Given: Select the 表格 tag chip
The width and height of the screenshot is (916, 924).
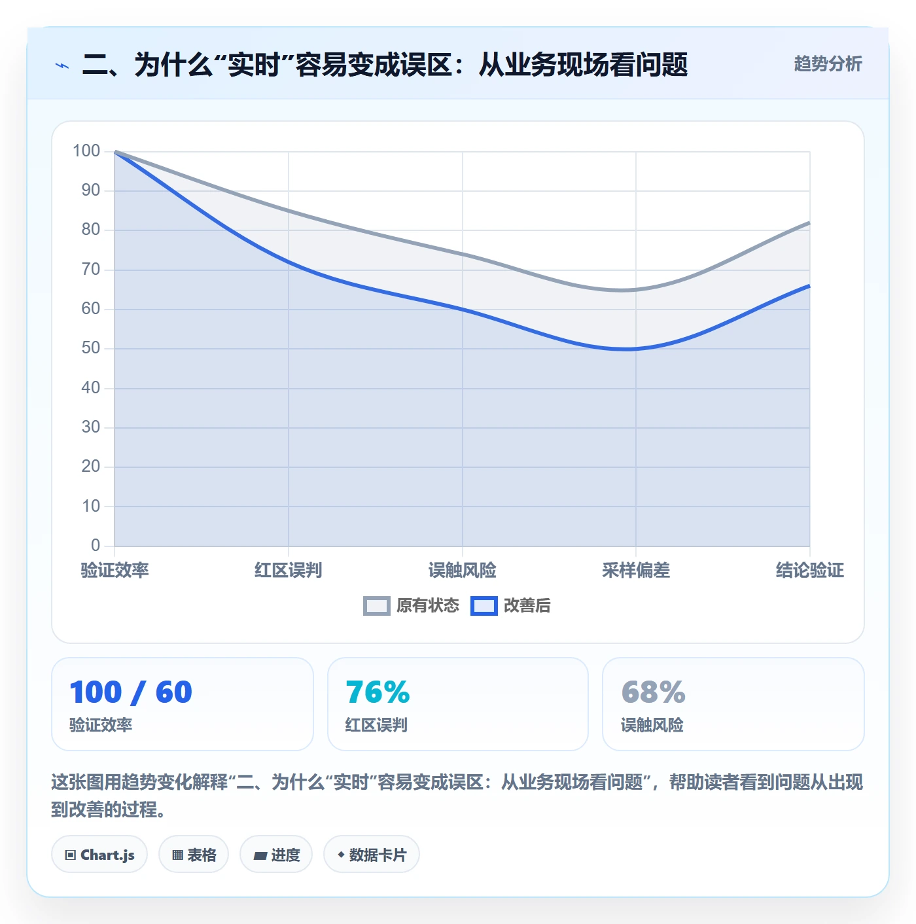Looking at the screenshot, I should point(194,855).
